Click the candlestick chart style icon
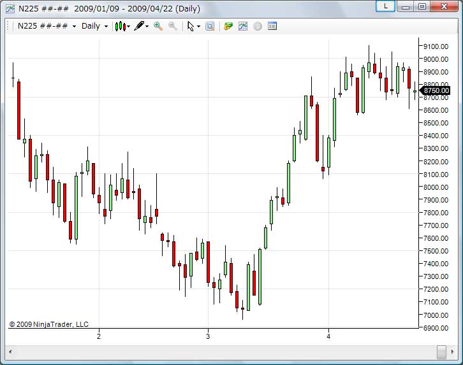Image resolution: width=463 pixels, height=365 pixels. click(120, 26)
